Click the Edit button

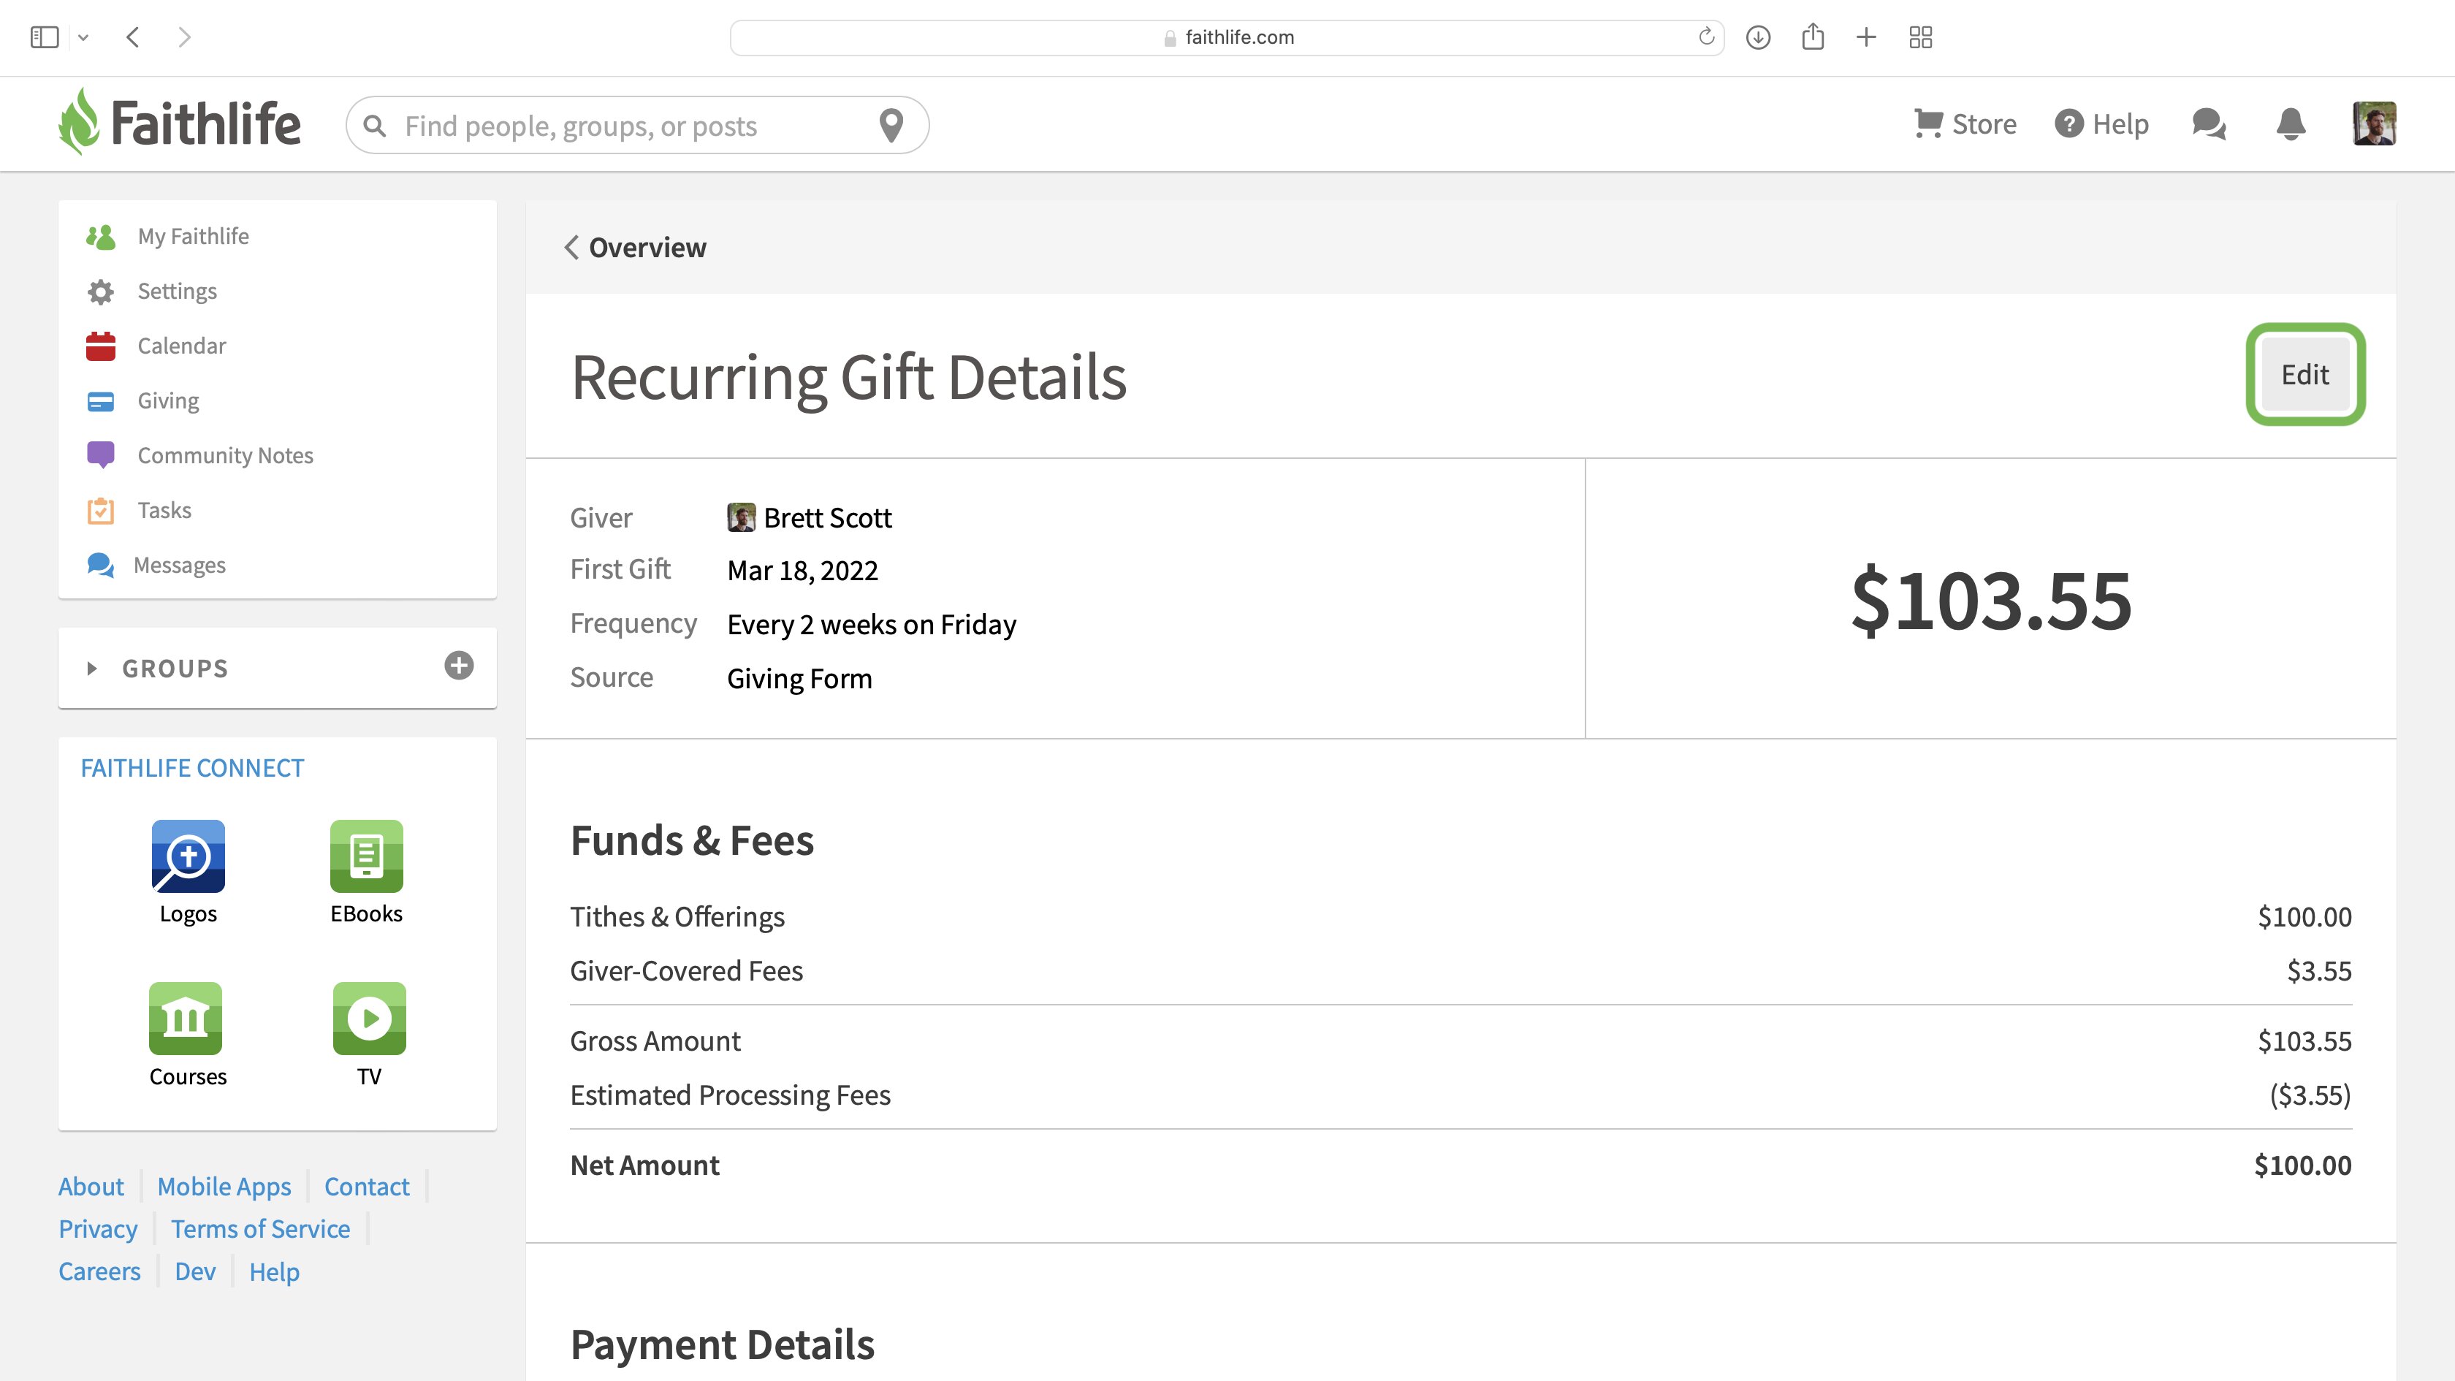2304,375
